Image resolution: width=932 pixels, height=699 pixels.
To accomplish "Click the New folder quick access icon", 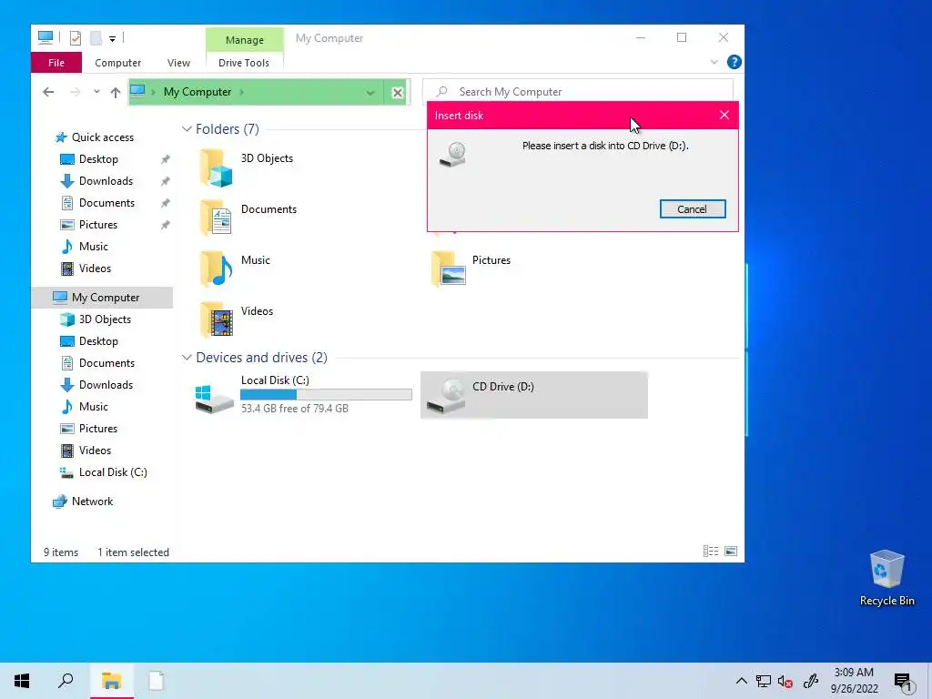I will click(x=96, y=38).
